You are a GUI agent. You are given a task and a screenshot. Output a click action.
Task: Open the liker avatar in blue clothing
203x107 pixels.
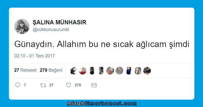pos(129,71)
